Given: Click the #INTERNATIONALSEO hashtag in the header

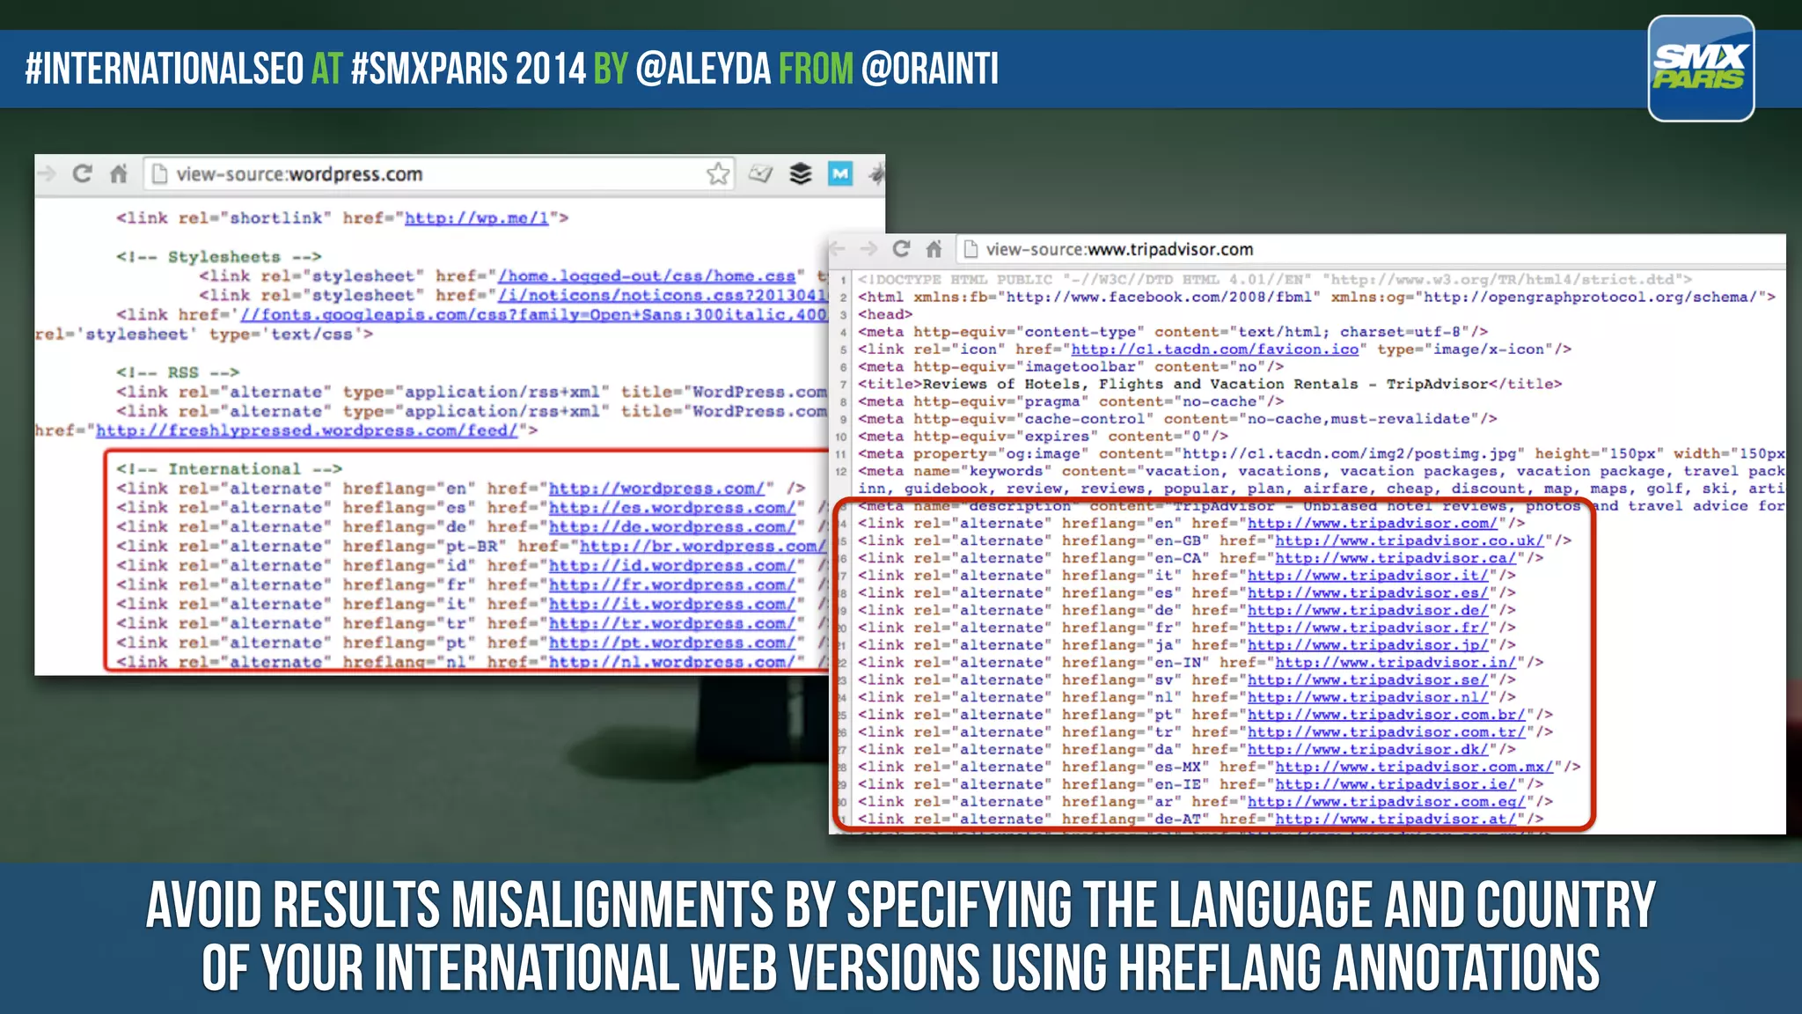Looking at the screenshot, I should click(165, 69).
